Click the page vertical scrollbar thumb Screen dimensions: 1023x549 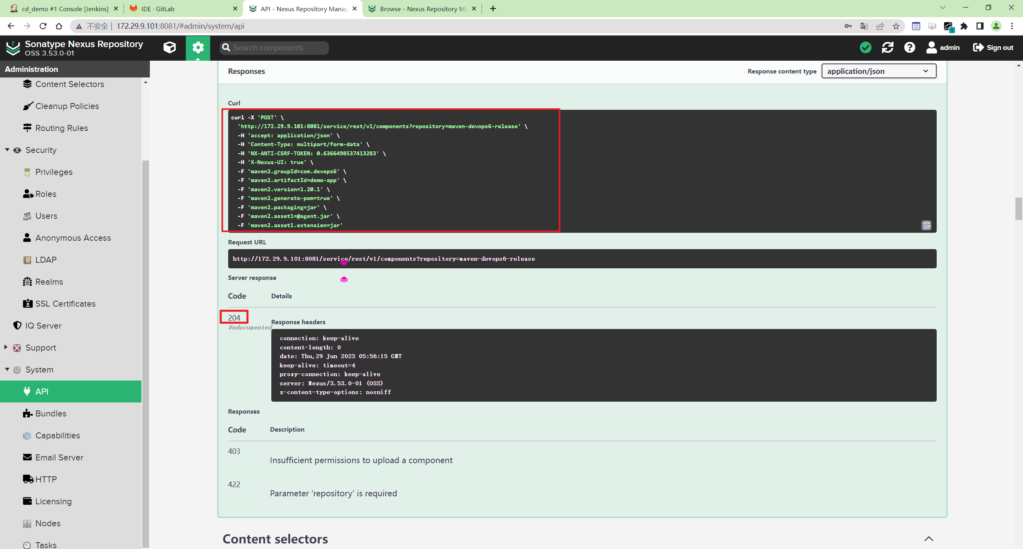click(x=1019, y=208)
